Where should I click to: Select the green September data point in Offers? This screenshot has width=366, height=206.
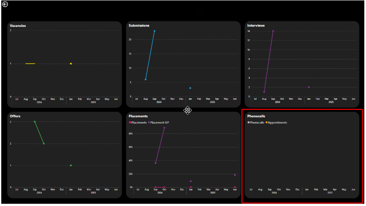pyautogui.click(x=35, y=121)
